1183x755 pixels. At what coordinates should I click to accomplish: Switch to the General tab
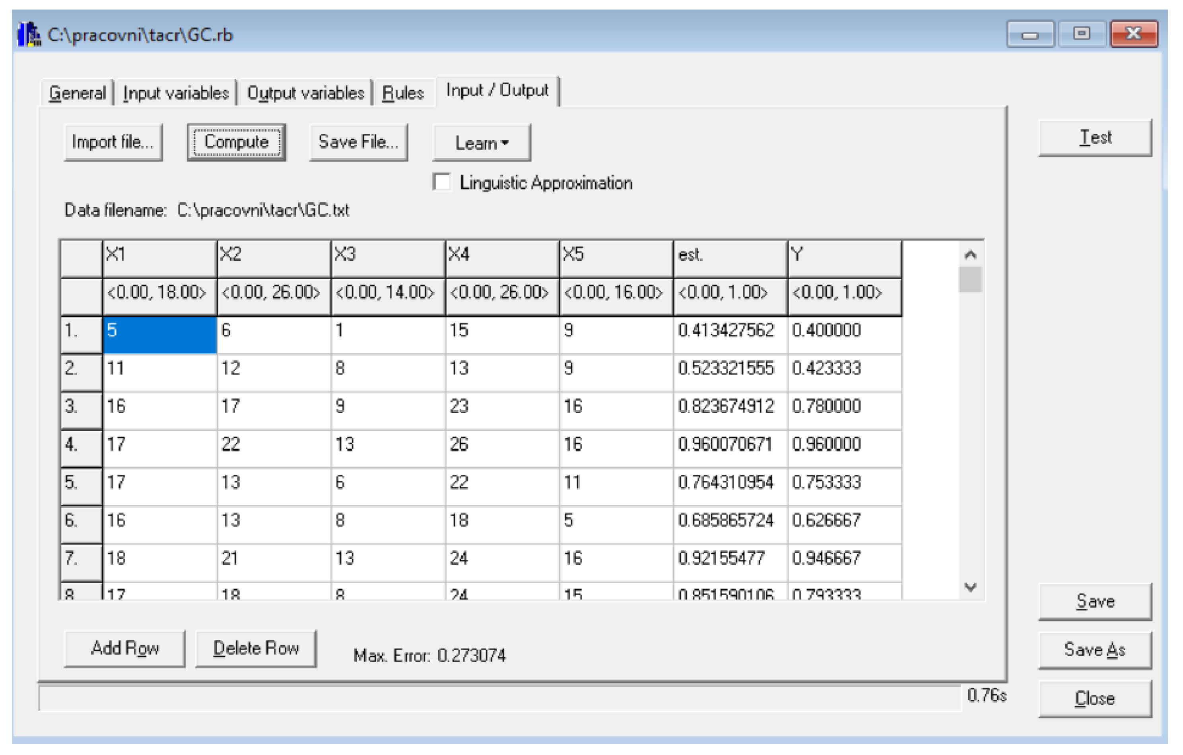(x=77, y=93)
